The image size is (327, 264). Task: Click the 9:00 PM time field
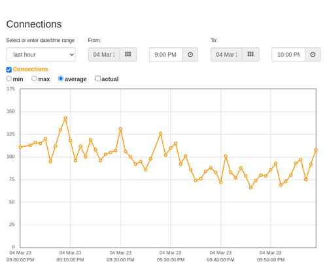click(166, 54)
